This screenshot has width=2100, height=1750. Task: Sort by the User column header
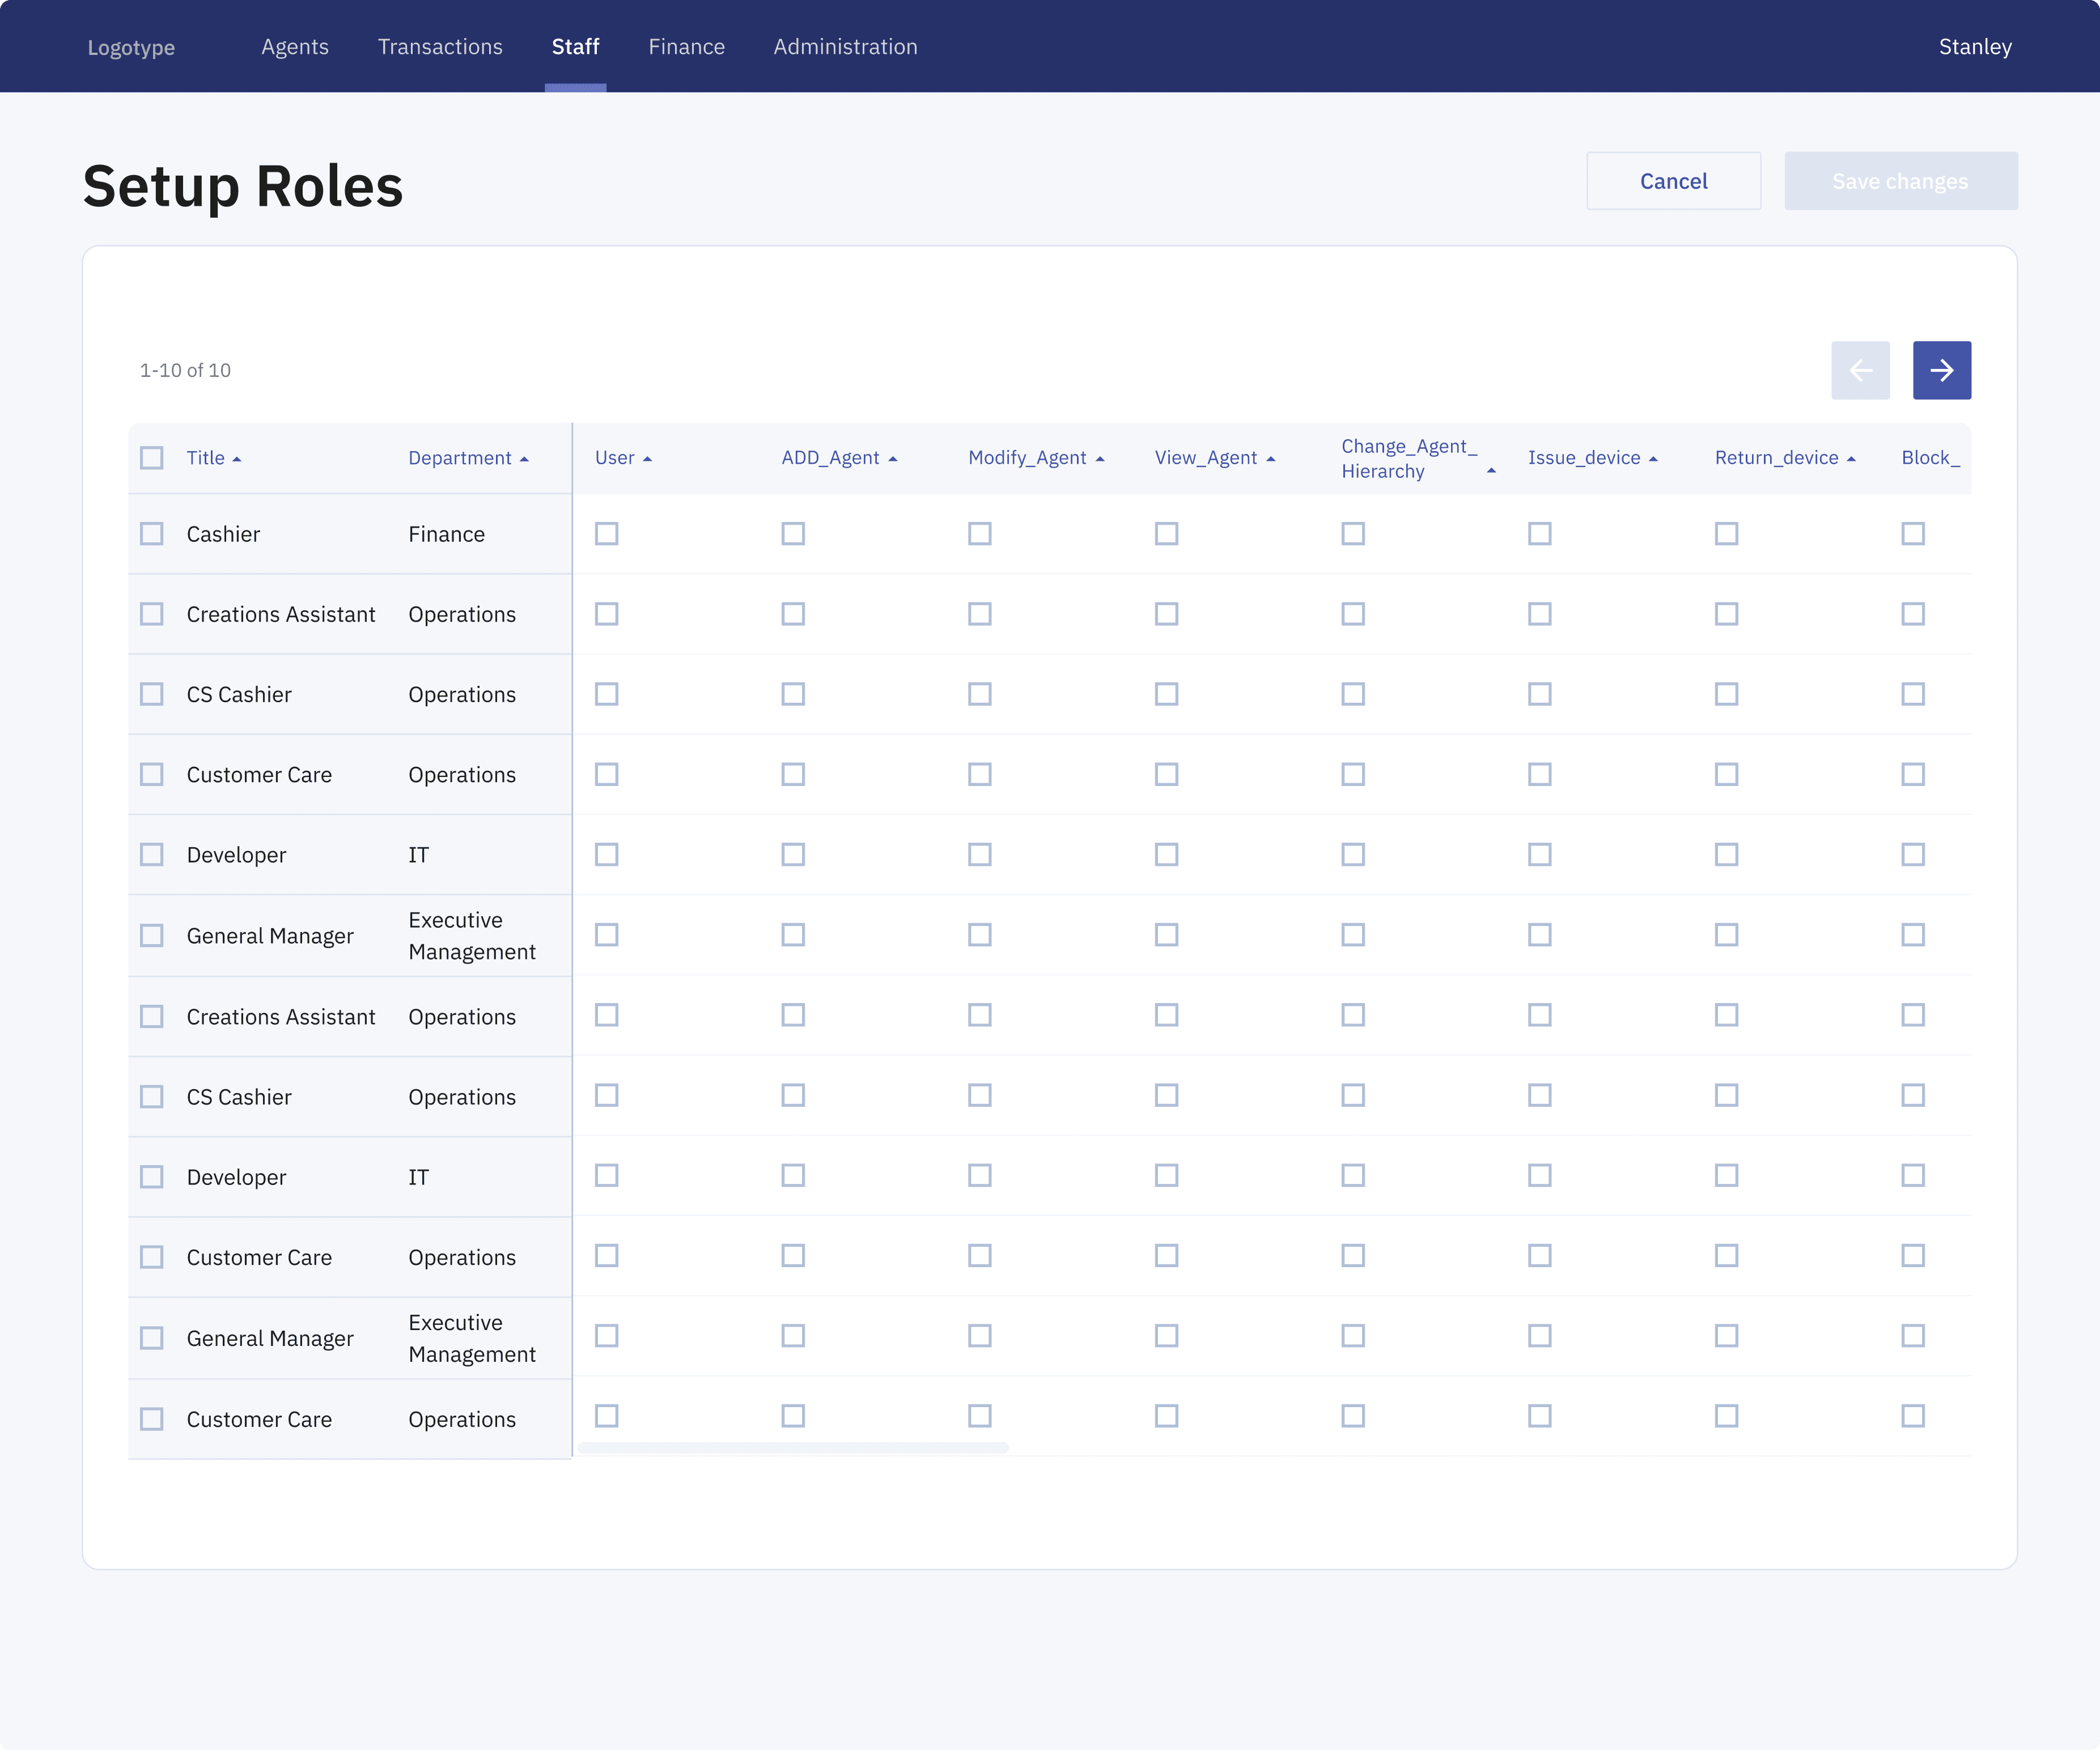614,458
